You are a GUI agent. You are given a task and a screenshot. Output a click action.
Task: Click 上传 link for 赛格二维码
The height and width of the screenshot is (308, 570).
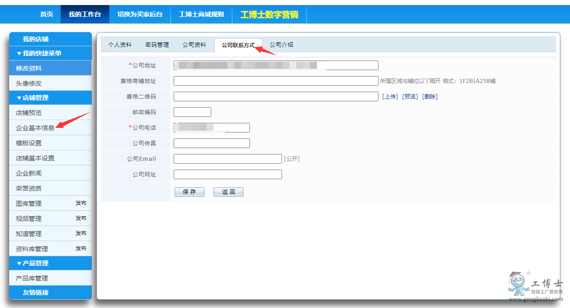[390, 97]
